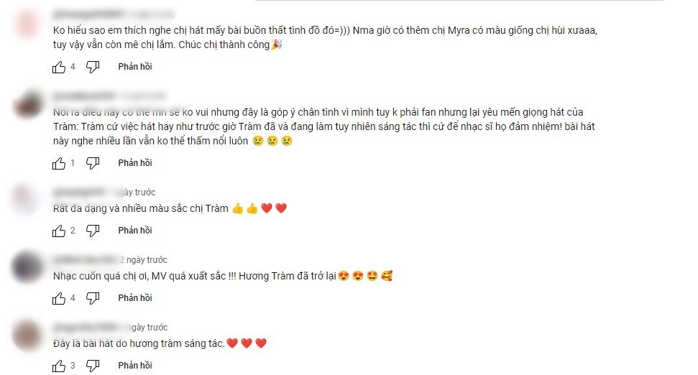The width and height of the screenshot is (698, 375).
Task: Reply to 'Nhạc cuốn quá chị ơi' comment
Action: pyautogui.click(x=135, y=298)
